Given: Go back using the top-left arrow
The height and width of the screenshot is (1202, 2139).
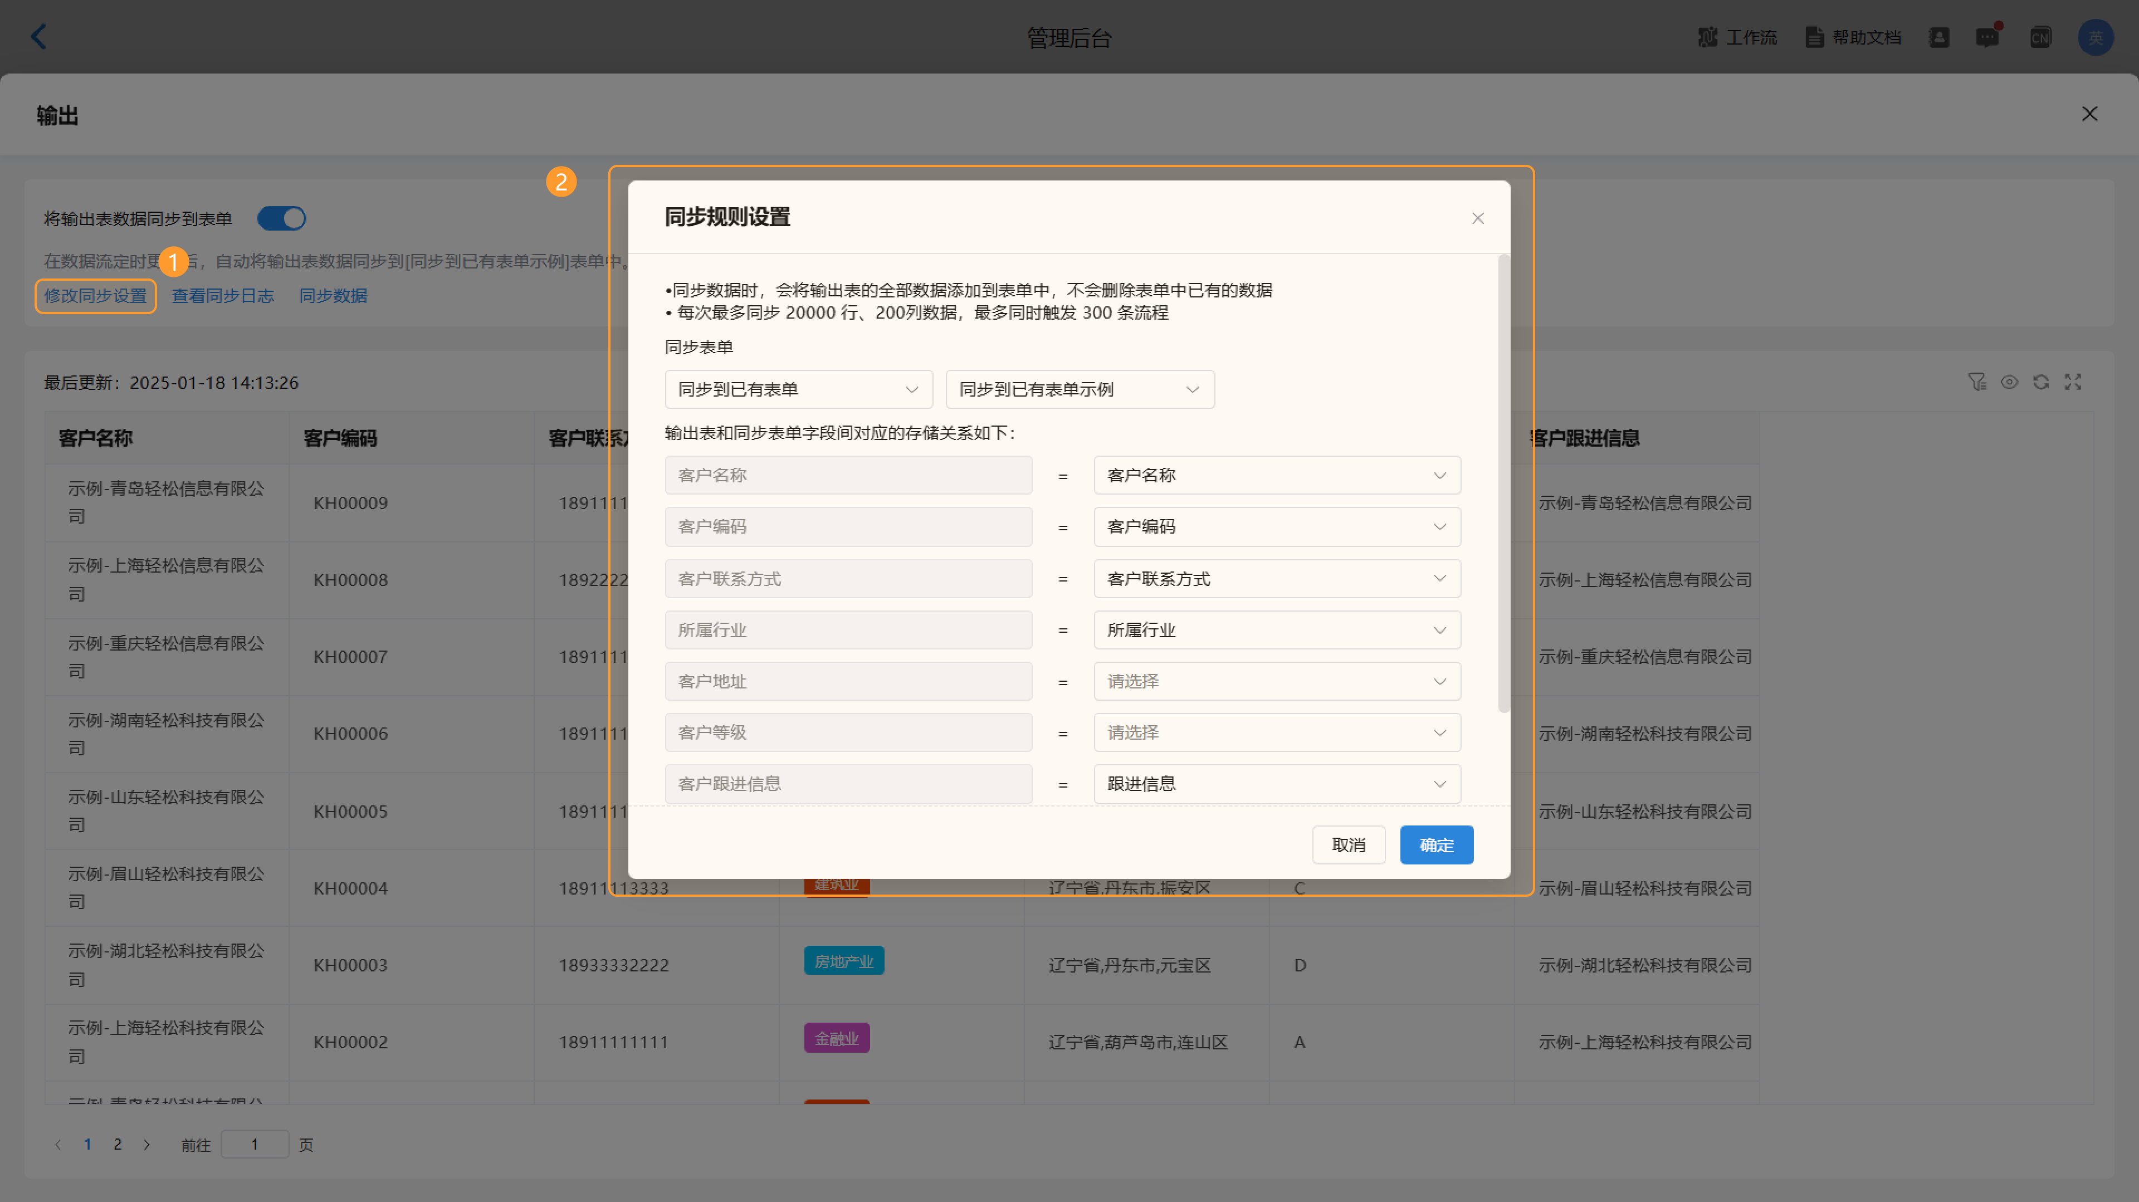Looking at the screenshot, I should [x=38, y=37].
